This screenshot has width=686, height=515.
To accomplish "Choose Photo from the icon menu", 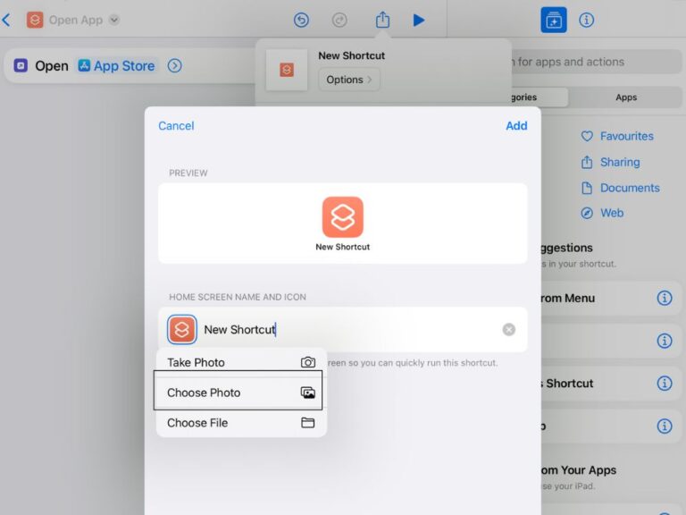I will tap(241, 393).
